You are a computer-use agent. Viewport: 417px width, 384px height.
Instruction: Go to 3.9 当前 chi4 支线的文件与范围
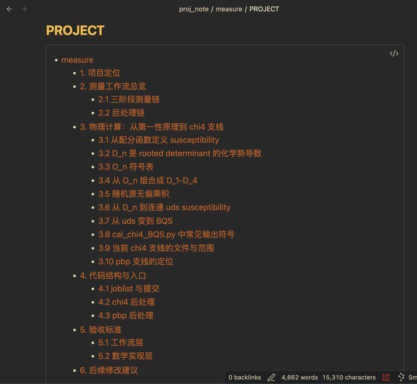pyautogui.click(x=156, y=248)
